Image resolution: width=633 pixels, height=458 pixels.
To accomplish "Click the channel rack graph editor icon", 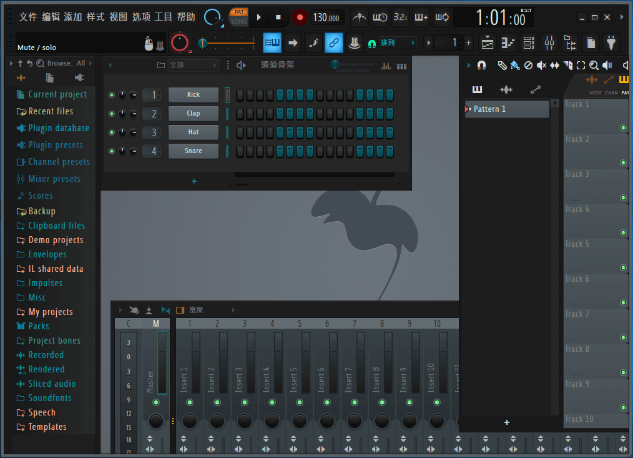I will 386,66.
